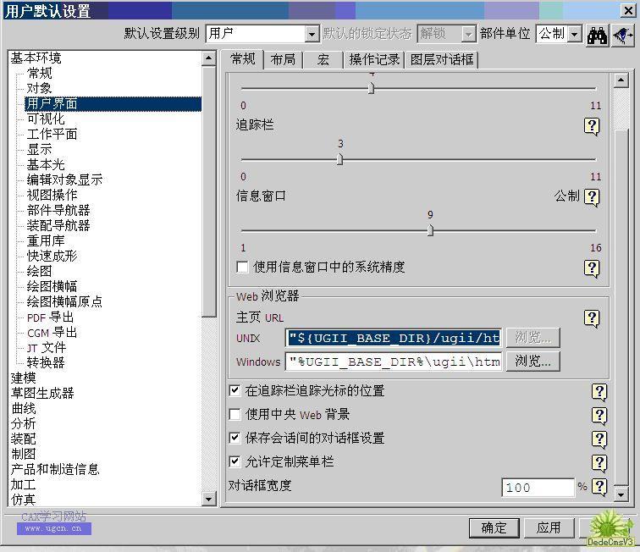Screen dimensions: 640x552
Task: Open help for 追踪栏 setting
Action: tap(592, 126)
